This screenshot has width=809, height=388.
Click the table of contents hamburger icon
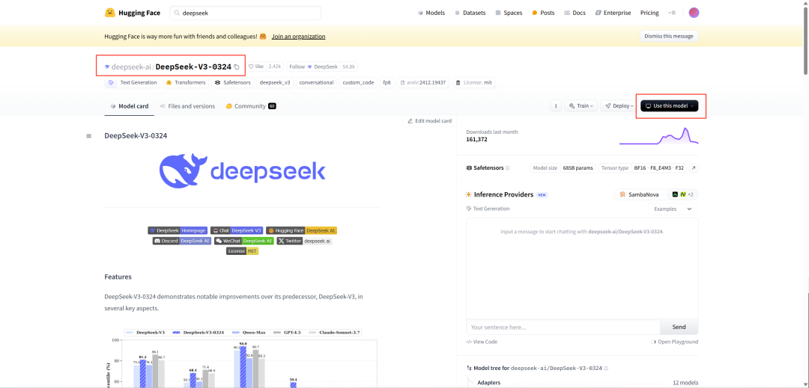(x=88, y=136)
